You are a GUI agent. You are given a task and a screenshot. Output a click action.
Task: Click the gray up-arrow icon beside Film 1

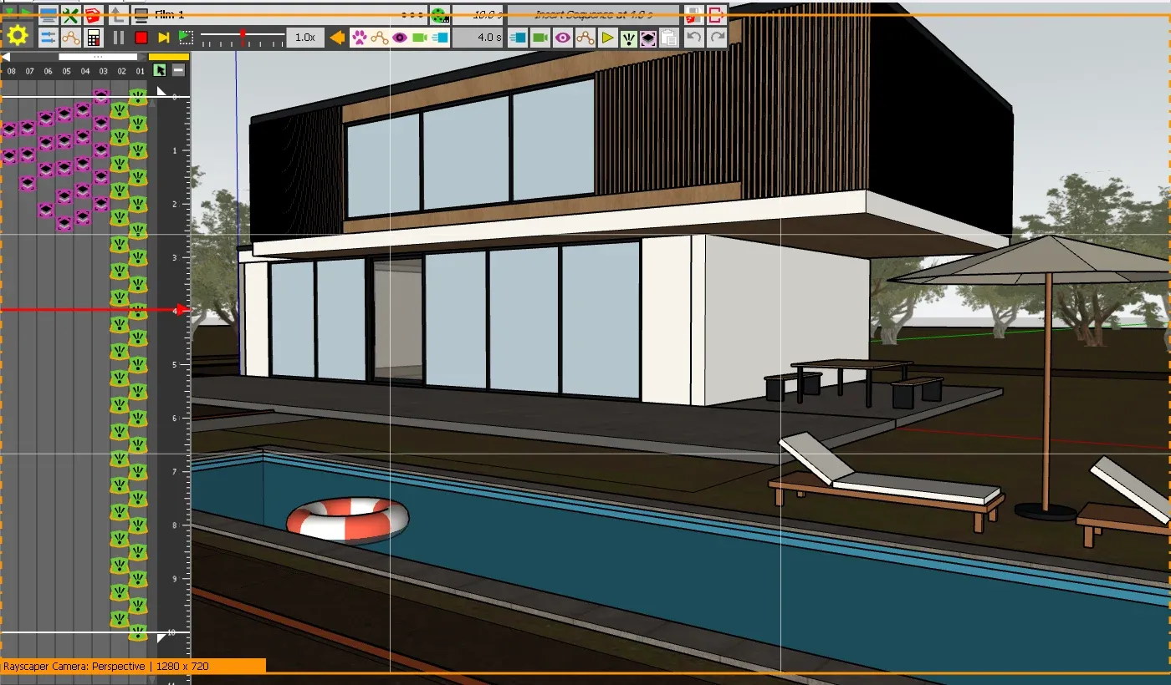pos(118,15)
